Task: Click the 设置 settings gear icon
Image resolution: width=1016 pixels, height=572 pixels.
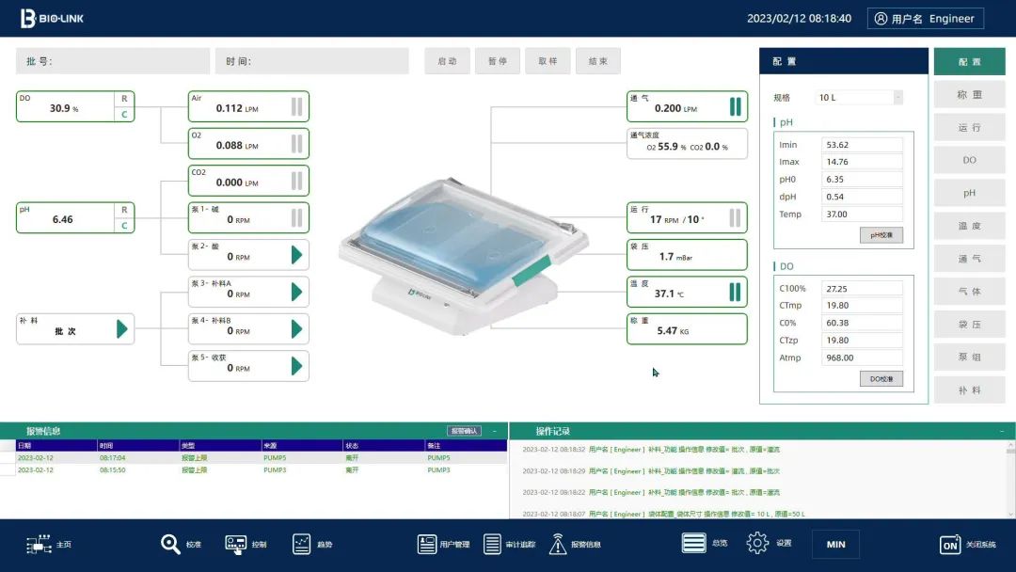Action: [x=757, y=543]
